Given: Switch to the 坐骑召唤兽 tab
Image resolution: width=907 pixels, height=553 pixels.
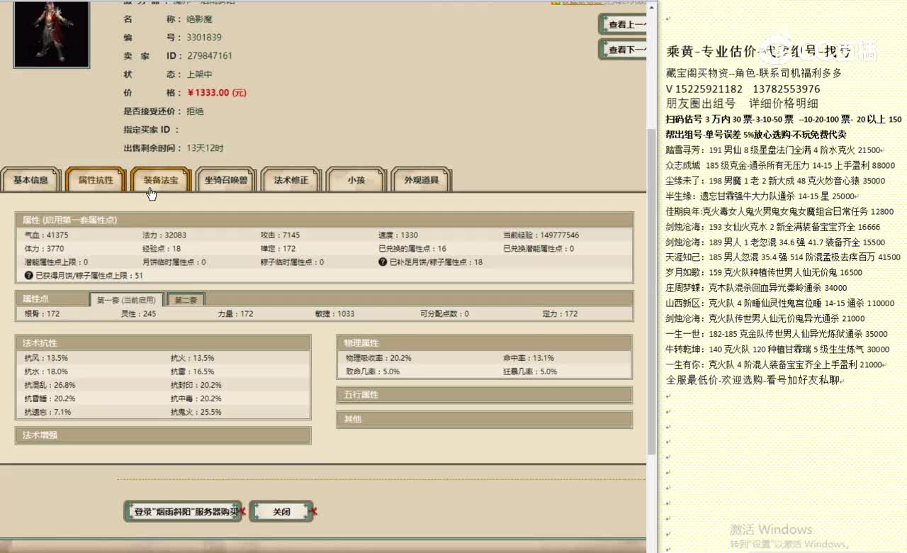Looking at the screenshot, I should [226, 180].
